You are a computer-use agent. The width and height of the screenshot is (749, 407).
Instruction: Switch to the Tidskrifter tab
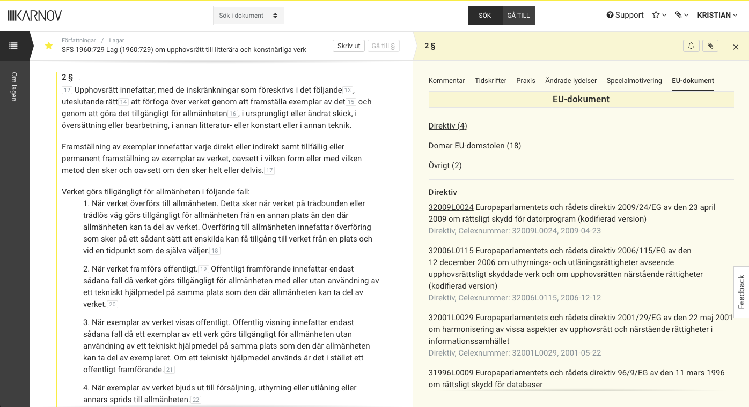pos(490,81)
